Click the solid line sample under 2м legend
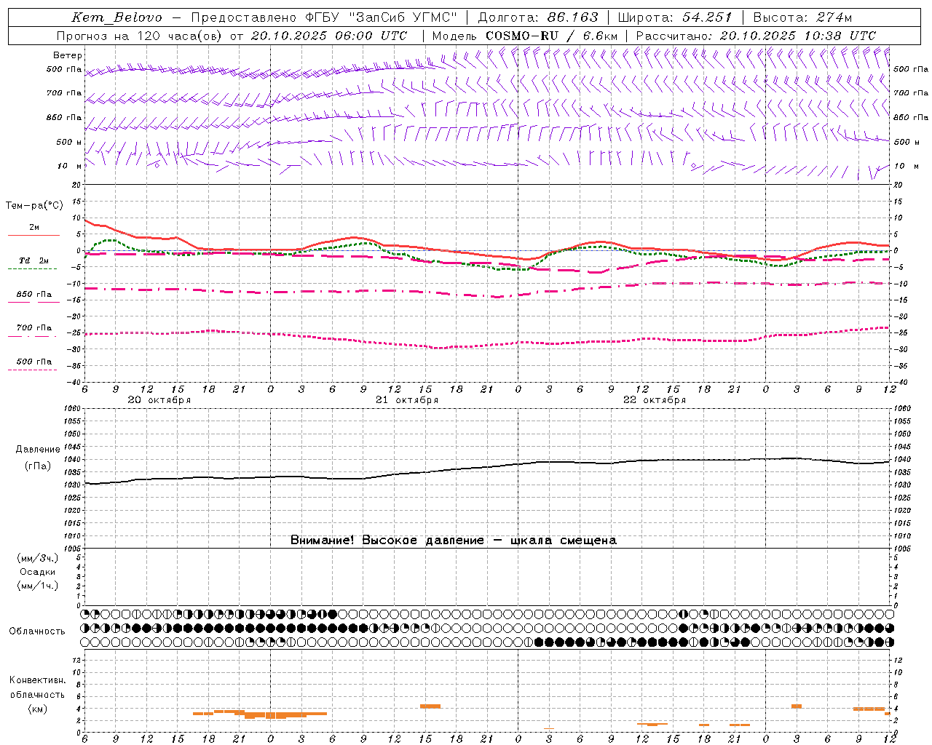The height and width of the screenshot is (745, 932). click(33, 235)
